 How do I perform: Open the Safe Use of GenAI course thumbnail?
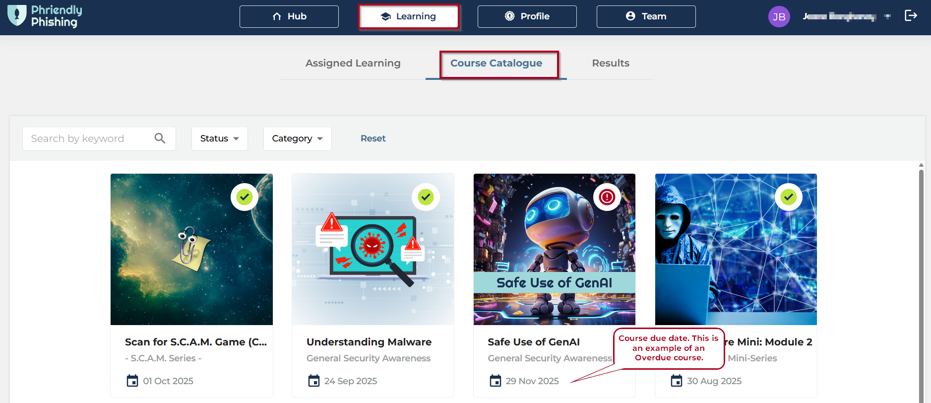click(554, 248)
